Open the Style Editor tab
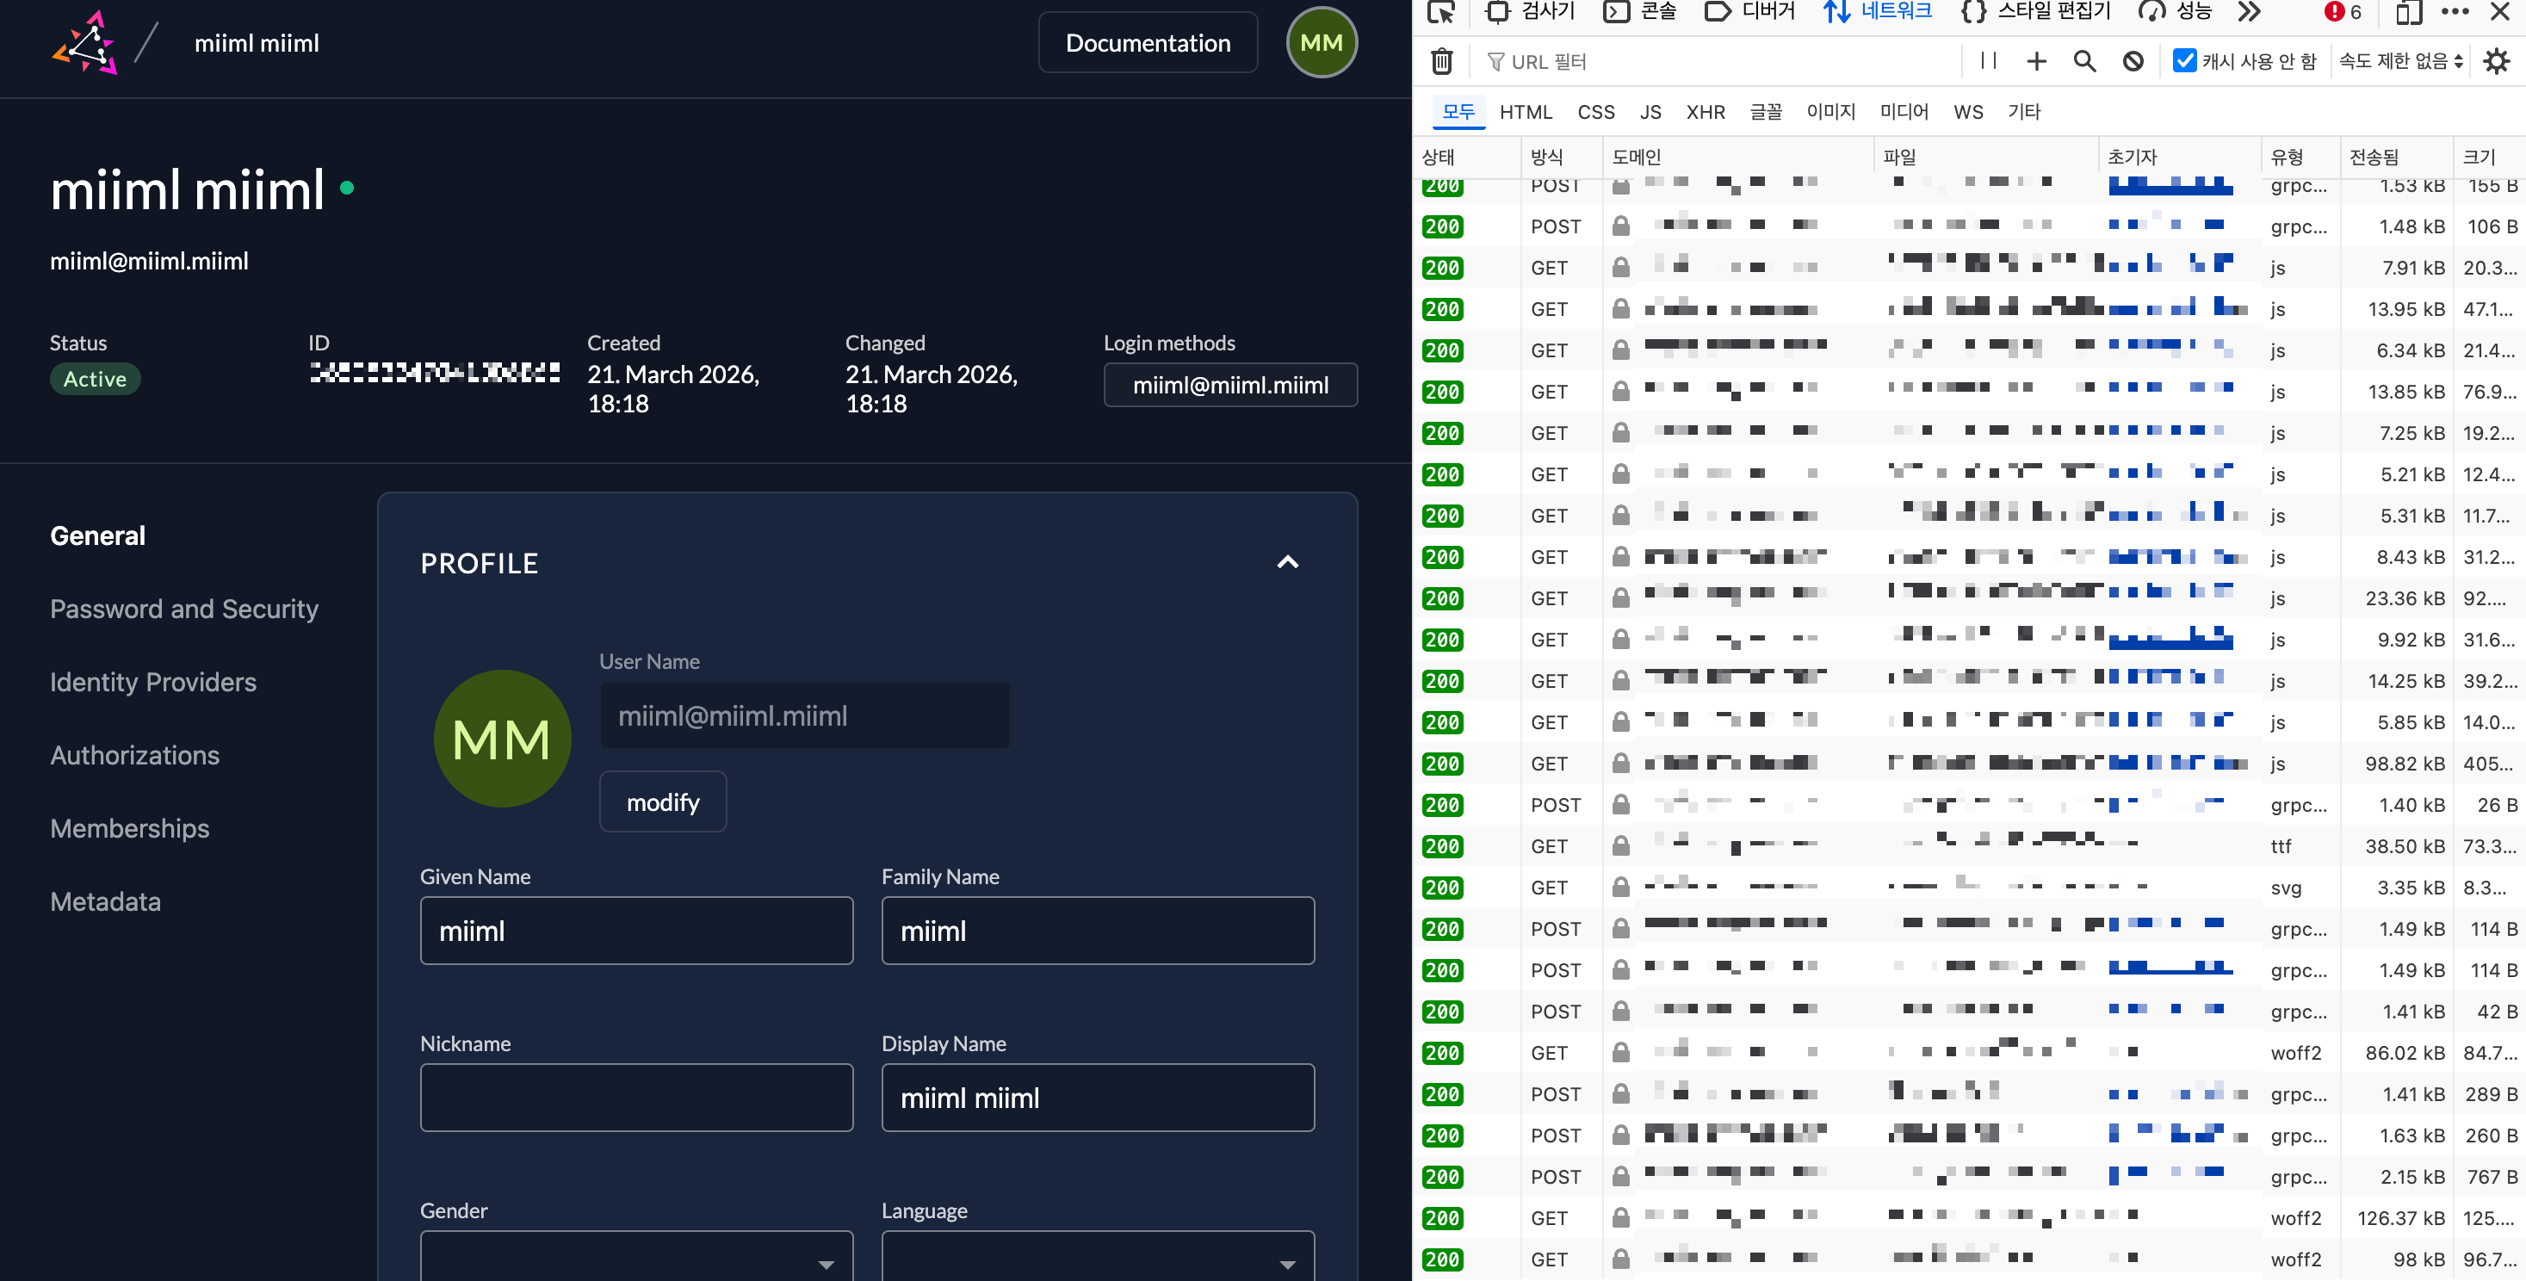2526x1281 pixels. pos(2036,12)
